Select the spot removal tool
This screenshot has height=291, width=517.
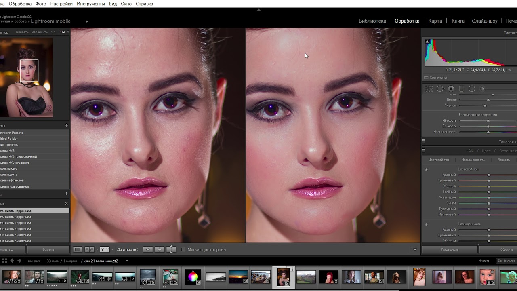click(440, 89)
